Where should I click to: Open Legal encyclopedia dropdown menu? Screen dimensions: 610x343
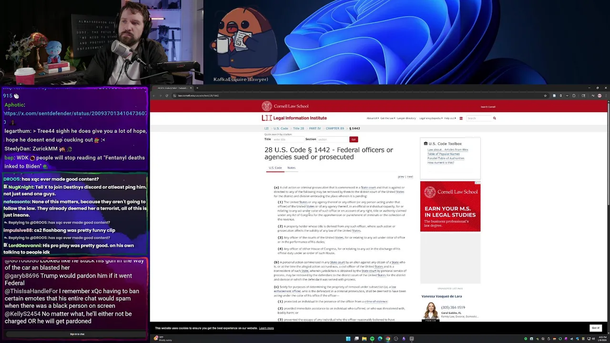tap(431, 118)
